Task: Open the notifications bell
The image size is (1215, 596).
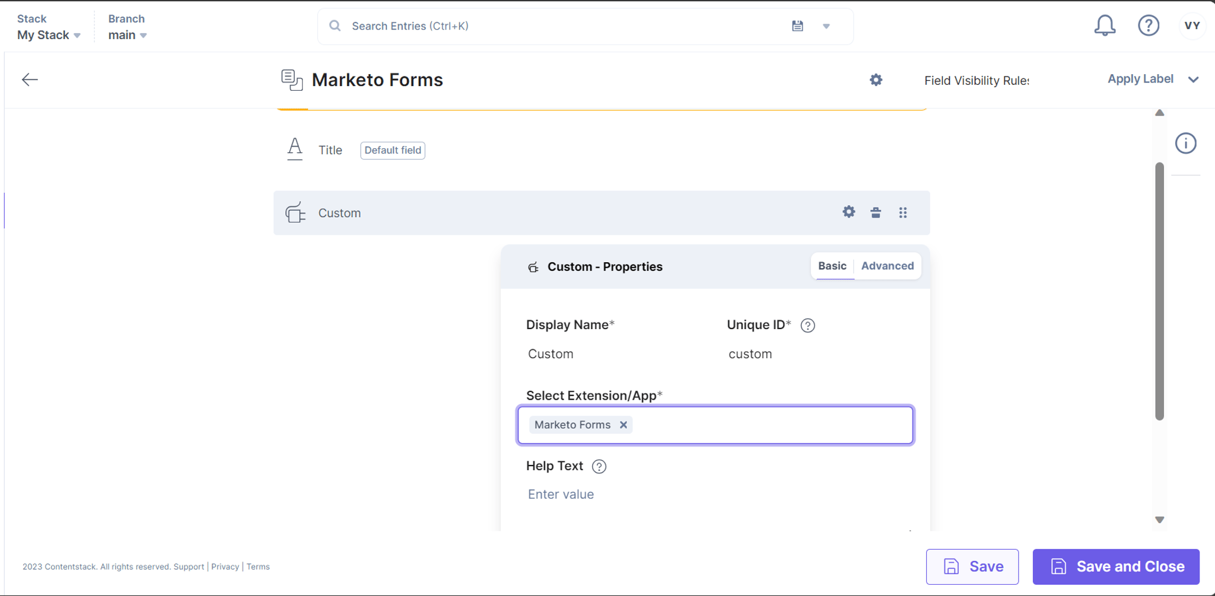Action: 1105,26
